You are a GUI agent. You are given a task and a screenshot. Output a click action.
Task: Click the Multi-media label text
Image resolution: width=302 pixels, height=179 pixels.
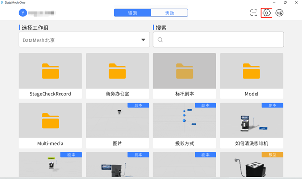(x=50, y=143)
